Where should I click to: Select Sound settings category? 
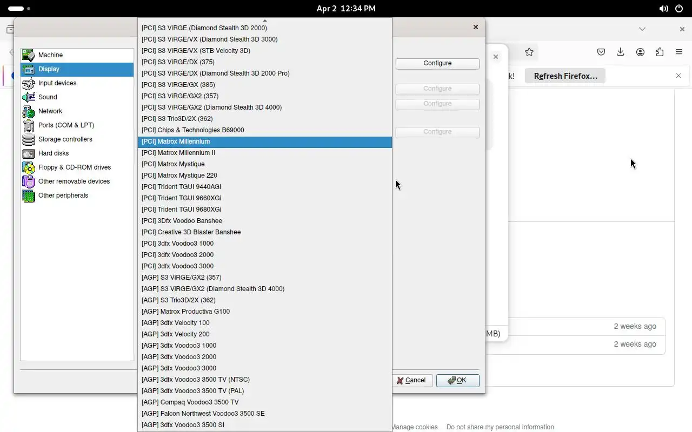(x=77, y=97)
